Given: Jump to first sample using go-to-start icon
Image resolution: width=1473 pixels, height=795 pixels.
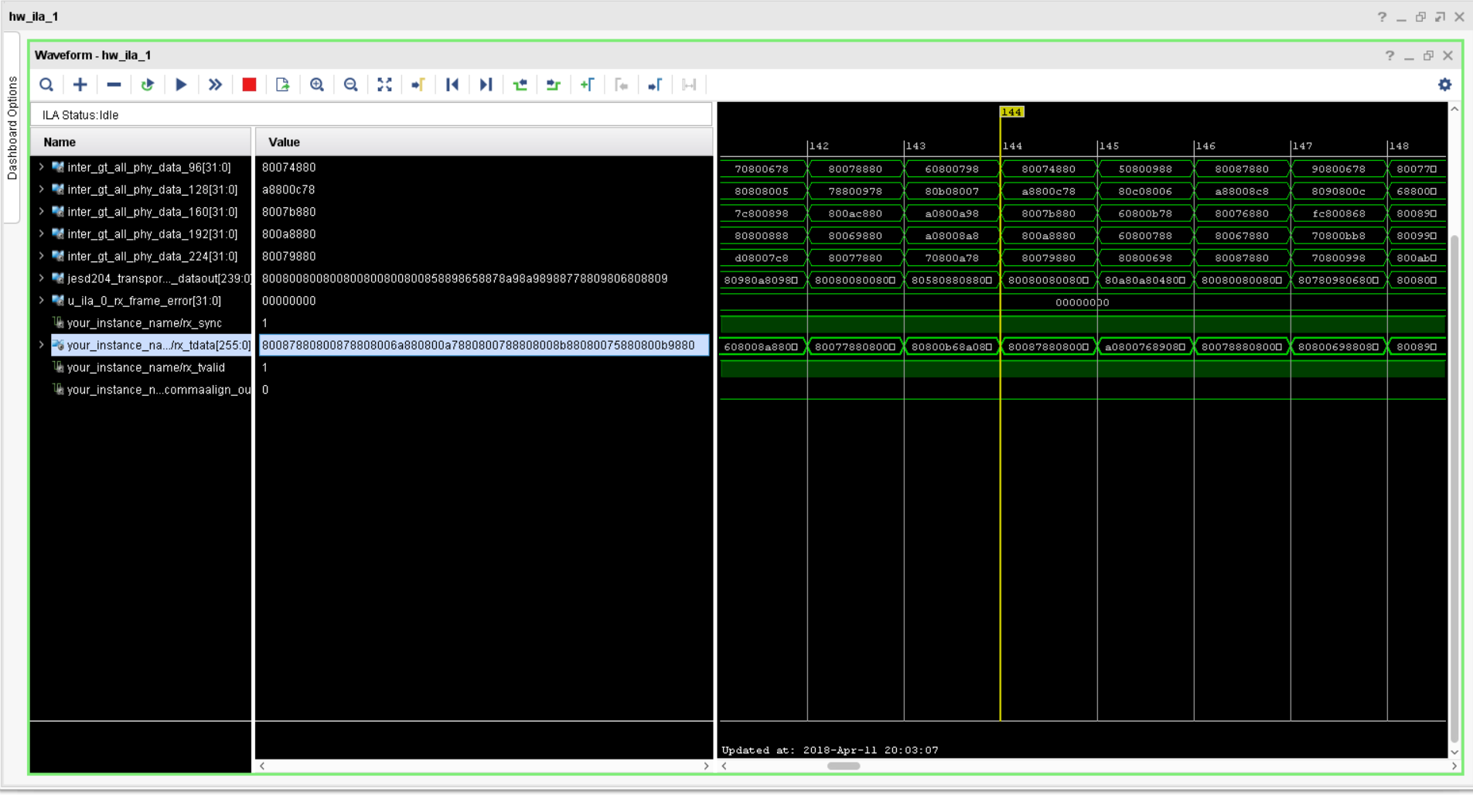Looking at the screenshot, I should pos(452,84).
